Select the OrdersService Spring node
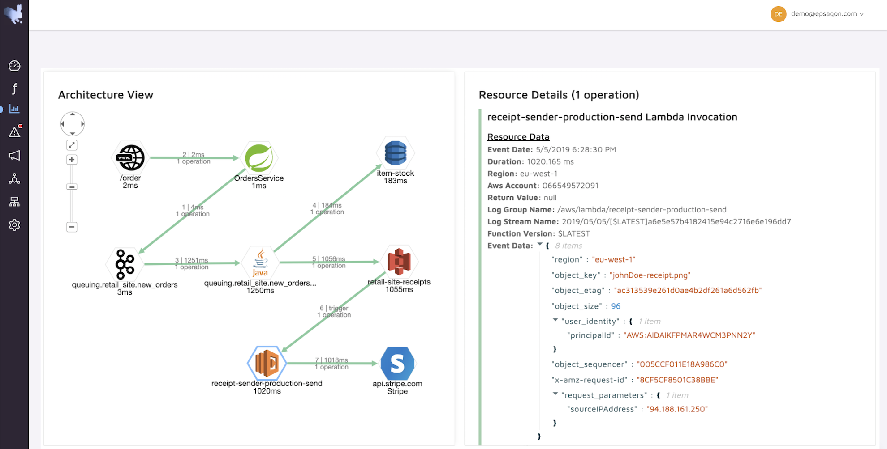The width and height of the screenshot is (887, 449). [259, 158]
